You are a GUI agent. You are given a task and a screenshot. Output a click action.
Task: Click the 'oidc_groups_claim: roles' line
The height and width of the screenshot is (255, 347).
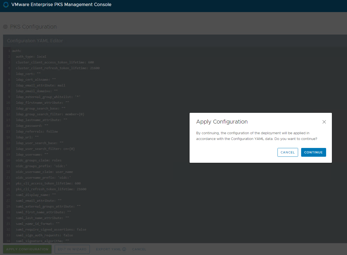pyautogui.click(x=39, y=160)
